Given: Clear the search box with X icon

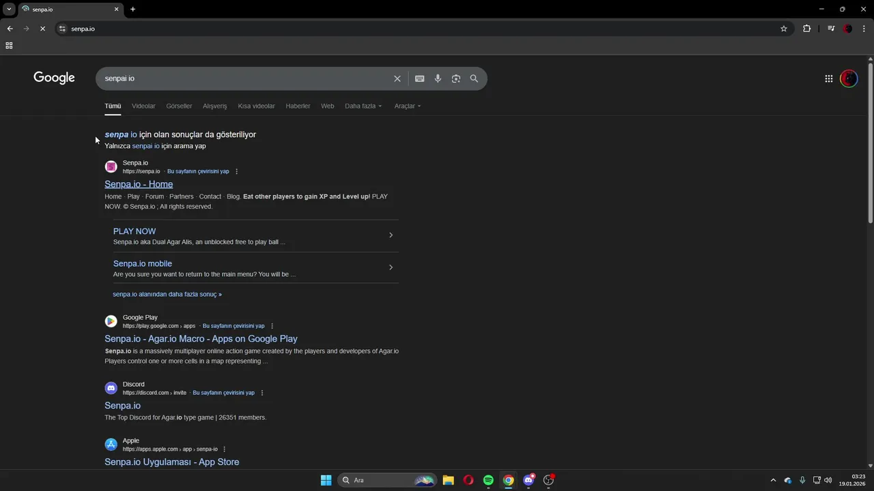Looking at the screenshot, I should 397,78.
